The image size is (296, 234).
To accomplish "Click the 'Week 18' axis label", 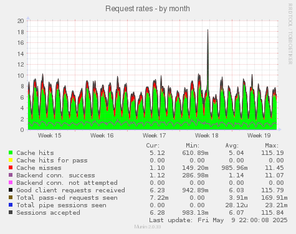I will point(207,136).
